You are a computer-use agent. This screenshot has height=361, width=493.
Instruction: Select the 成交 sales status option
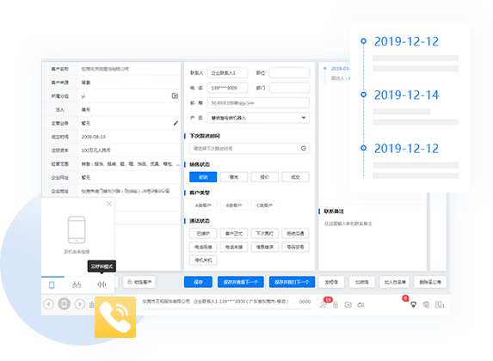(295, 177)
